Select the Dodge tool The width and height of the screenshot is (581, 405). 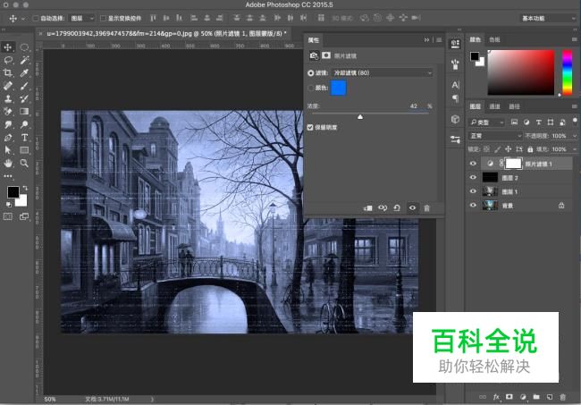click(x=24, y=124)
